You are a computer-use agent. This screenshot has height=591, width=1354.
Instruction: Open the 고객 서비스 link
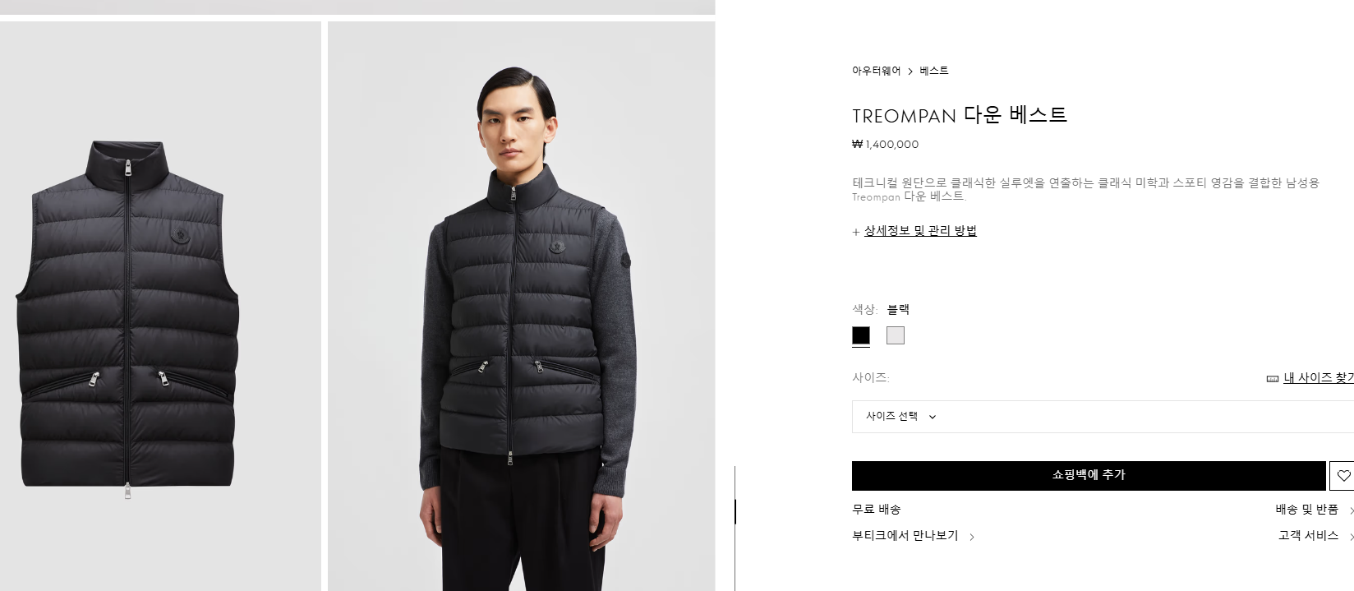[x=1309, y=536]
